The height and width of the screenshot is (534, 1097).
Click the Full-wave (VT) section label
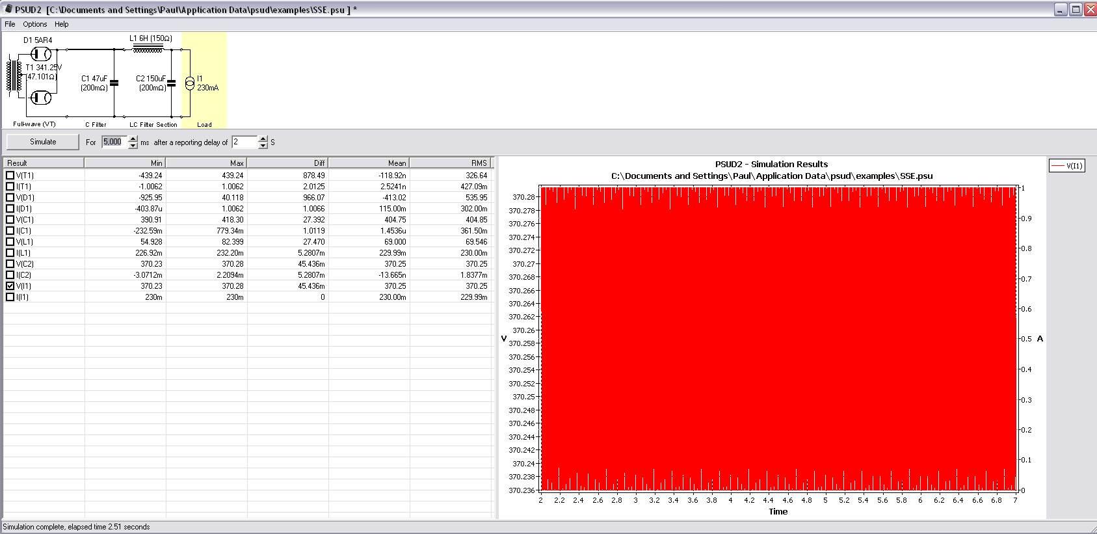(x=34, y=124)
